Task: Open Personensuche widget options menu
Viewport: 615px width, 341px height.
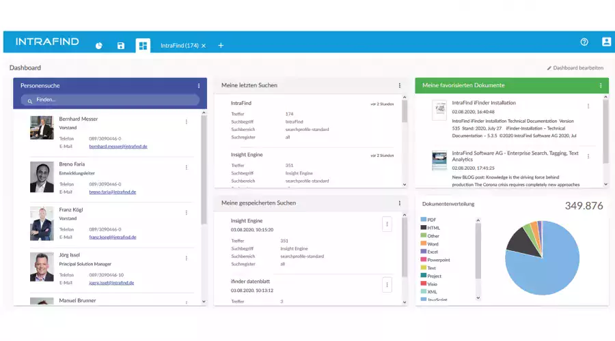Action: [199, 86]
